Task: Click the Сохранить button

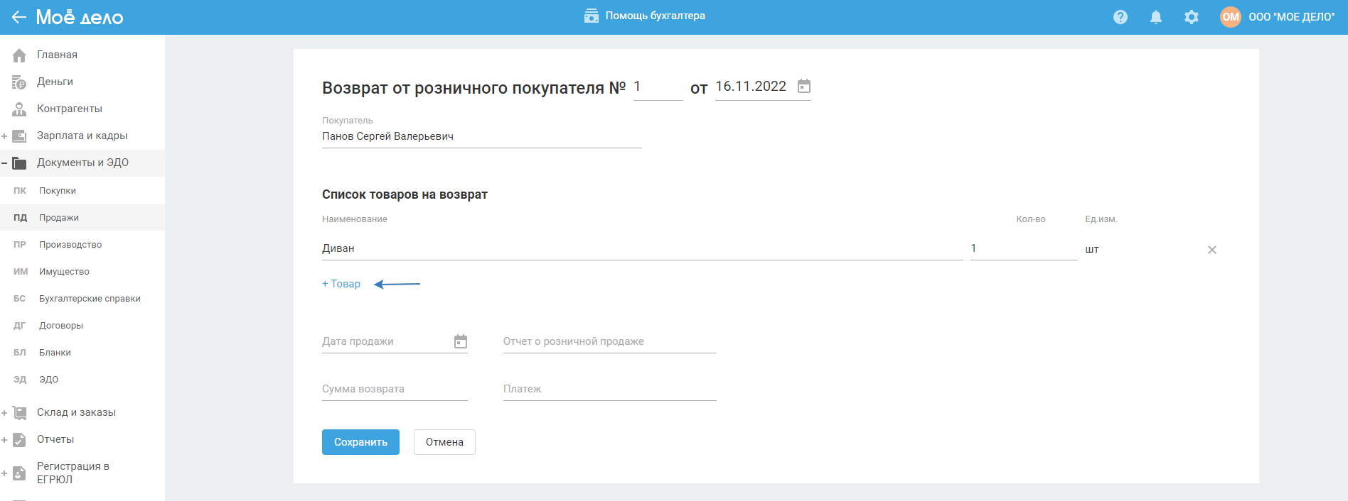Action: 360,442
